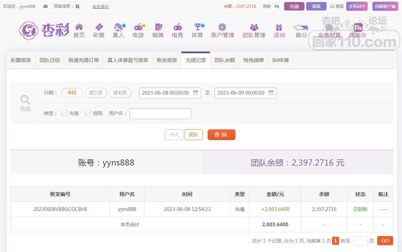Image resolution: width=402 pixels, height=252 pixels.
Task: Open the 棋牌 cards icon
Action: [x=158, y=27]
